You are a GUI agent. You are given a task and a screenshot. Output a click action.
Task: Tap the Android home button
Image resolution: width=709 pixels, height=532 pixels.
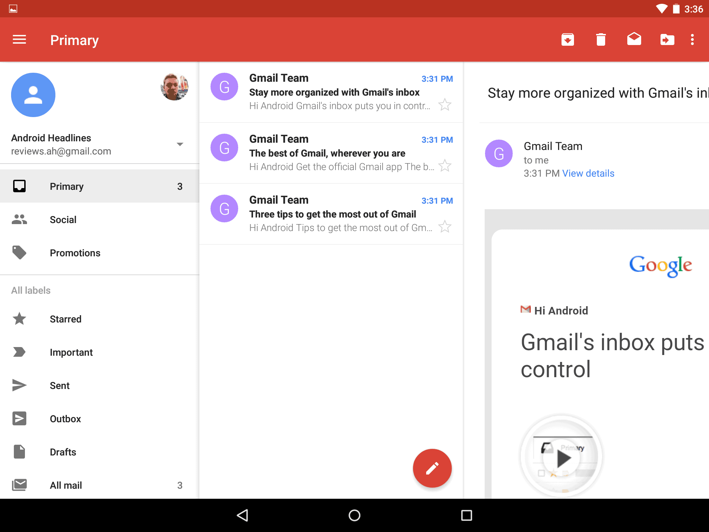pyautogui.click(x=354, y=515)
